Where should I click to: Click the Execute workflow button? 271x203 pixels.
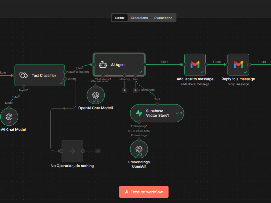144,192
